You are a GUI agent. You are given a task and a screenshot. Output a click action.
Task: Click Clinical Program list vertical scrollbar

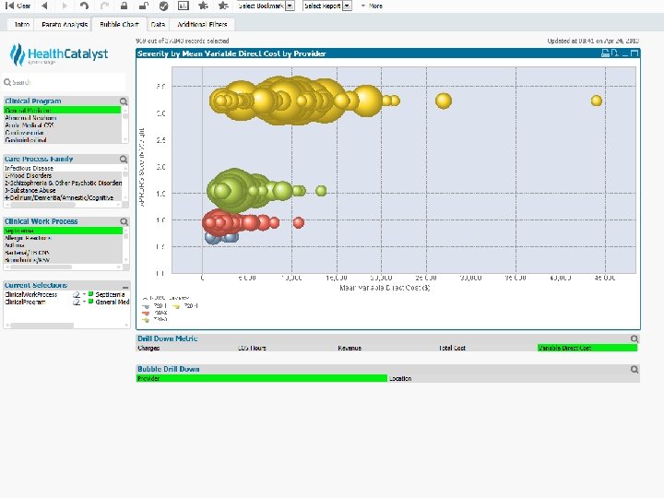[125, 125]
